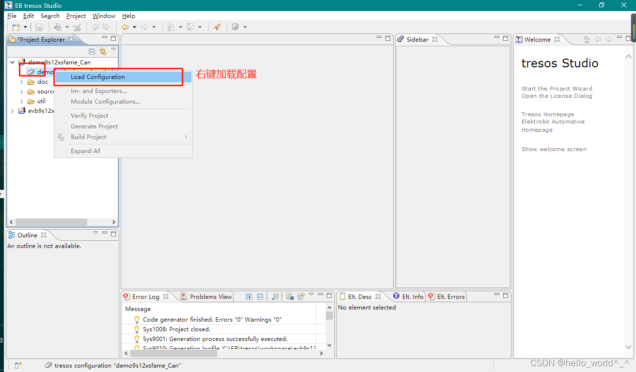Click the Redo toolbar icon
This screenshot has height=372, width=636.
[x=106, y=27]
